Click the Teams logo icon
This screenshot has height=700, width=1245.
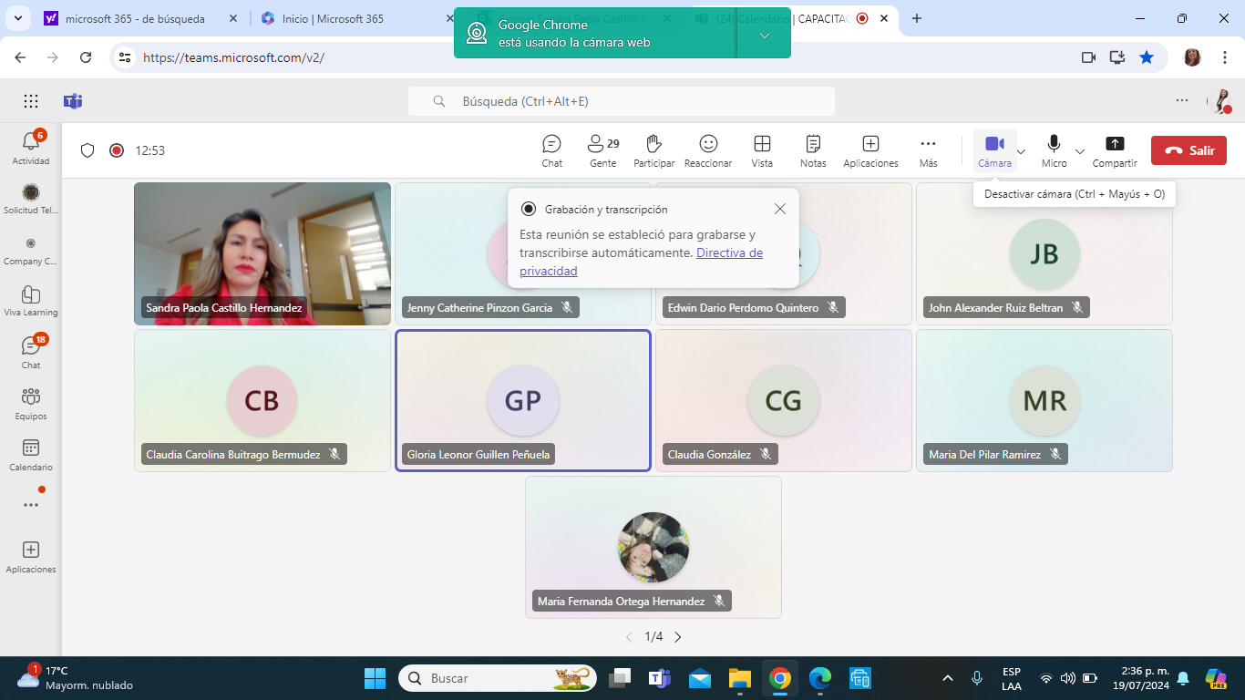pyautogui.click(x=73, y=101)
